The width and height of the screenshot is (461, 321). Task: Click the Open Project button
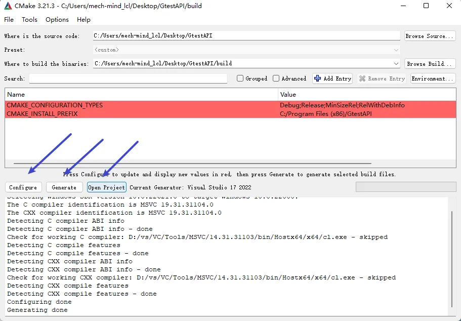[x=106, y=187]
